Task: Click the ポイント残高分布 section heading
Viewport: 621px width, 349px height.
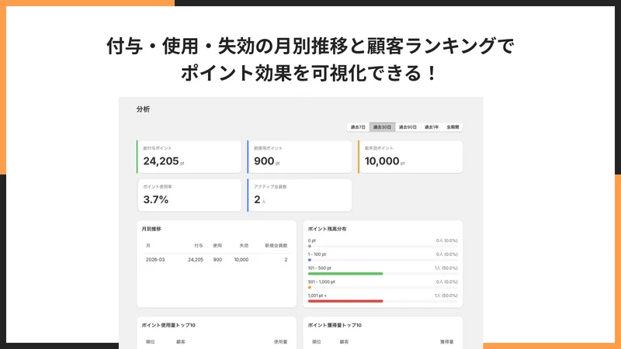Action: pos(327,229)
